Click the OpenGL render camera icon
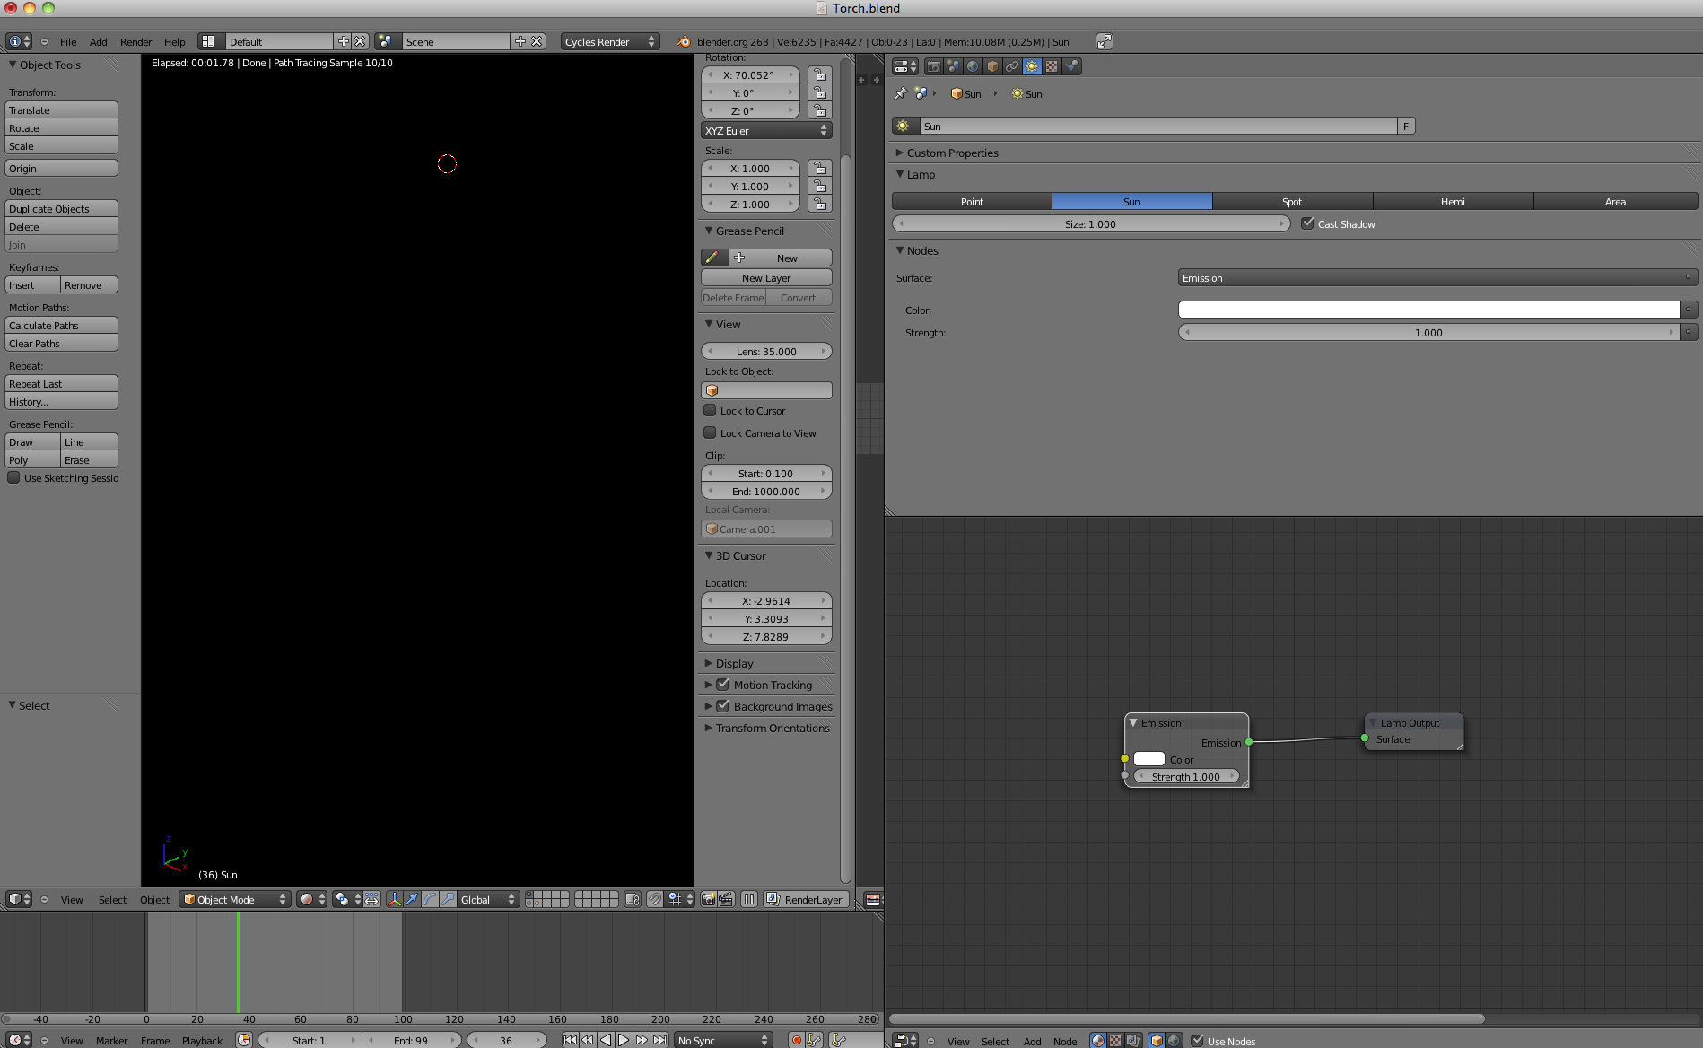The height and width of the screenshot is (1048, 1703). 709,899
